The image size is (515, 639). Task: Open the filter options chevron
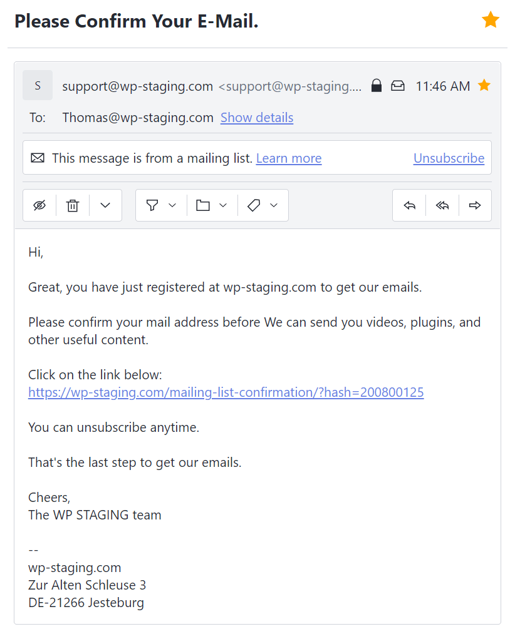(172, 205)
